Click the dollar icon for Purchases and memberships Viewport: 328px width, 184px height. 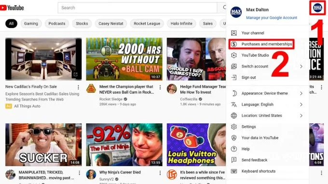click(233, 44)
